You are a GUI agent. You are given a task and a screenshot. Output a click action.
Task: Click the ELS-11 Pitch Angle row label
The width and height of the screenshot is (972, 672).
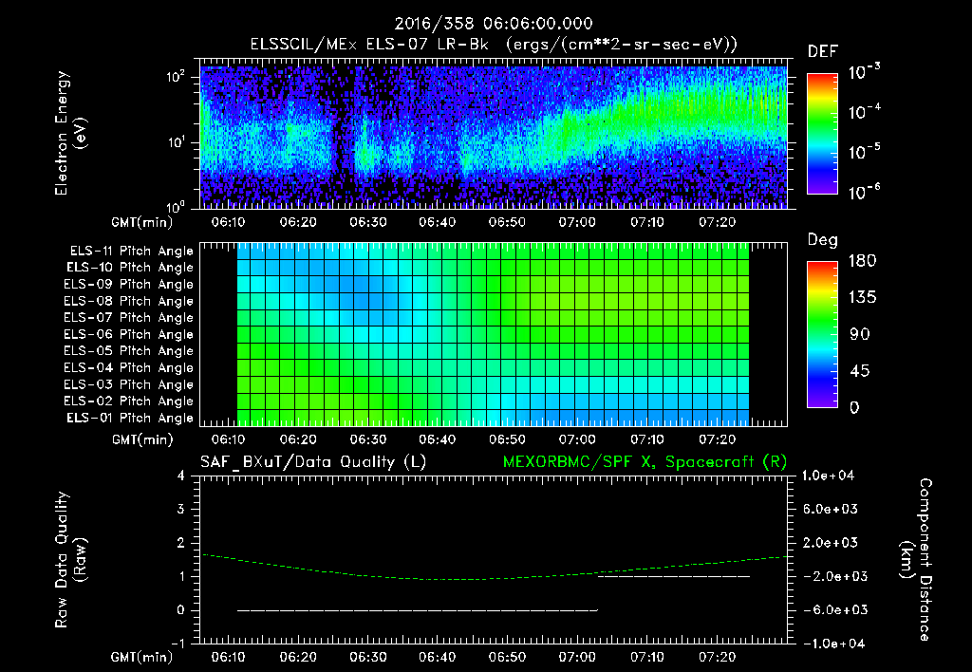131,252
